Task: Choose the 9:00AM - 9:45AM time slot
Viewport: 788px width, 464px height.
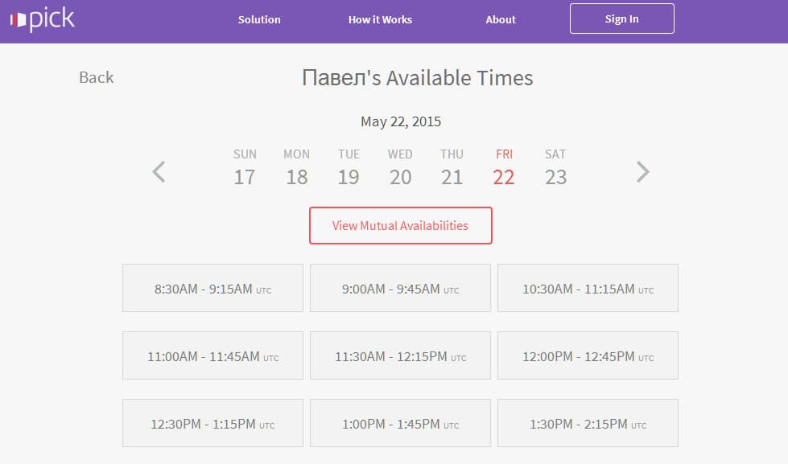Action: coord(400,288)
